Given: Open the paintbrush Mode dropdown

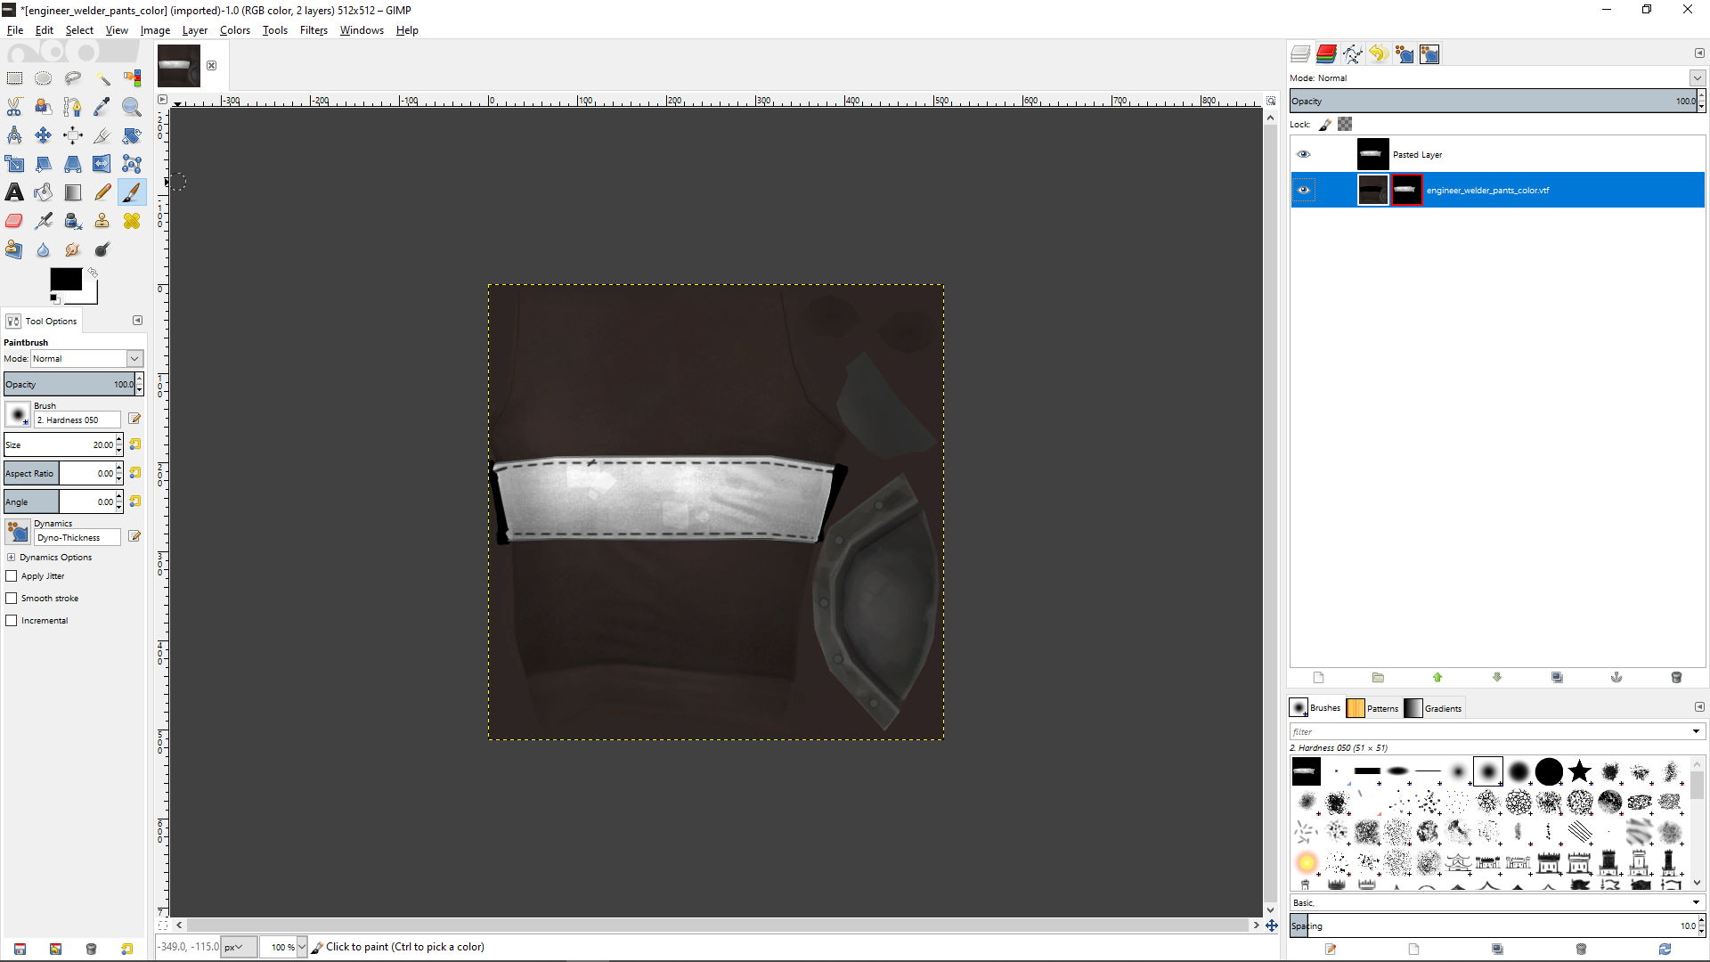Looking at the screenshot, I should pos(86,358).
